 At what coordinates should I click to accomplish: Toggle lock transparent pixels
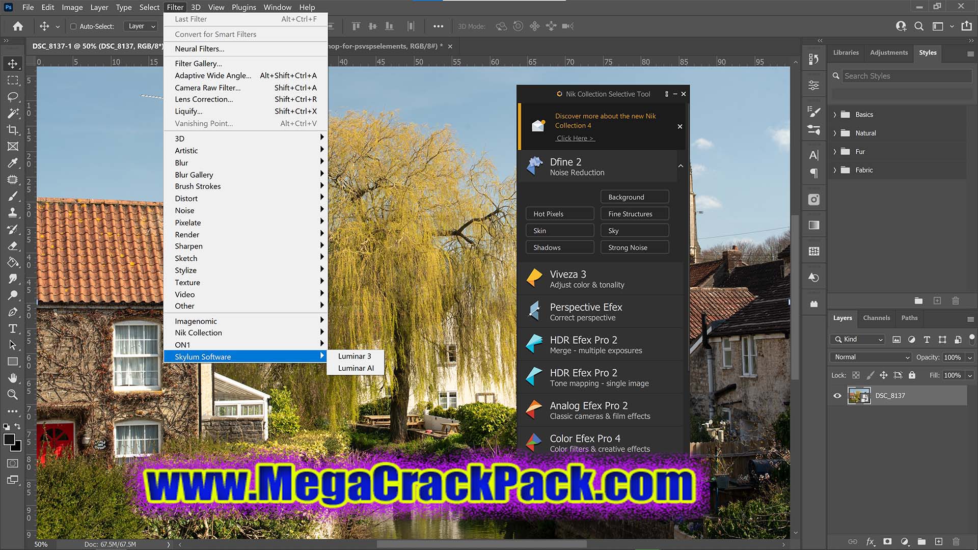click(856, 375)
